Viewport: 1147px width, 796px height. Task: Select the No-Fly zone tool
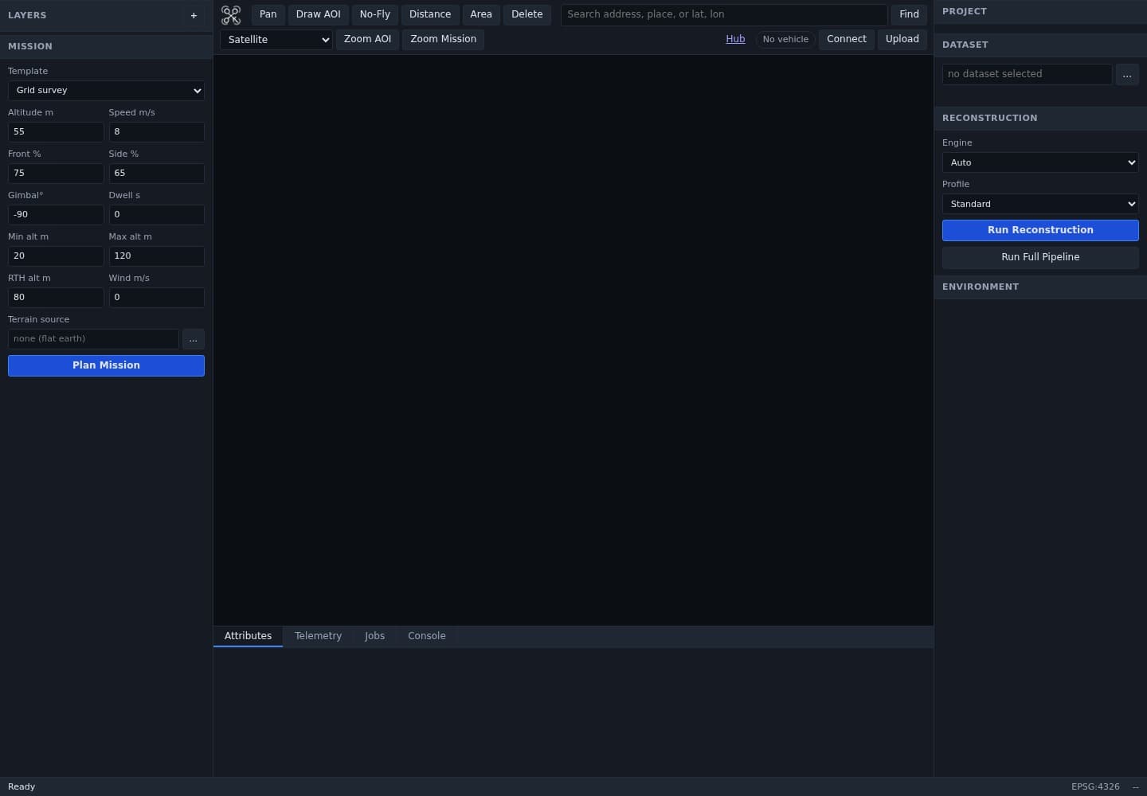point(375,14)
